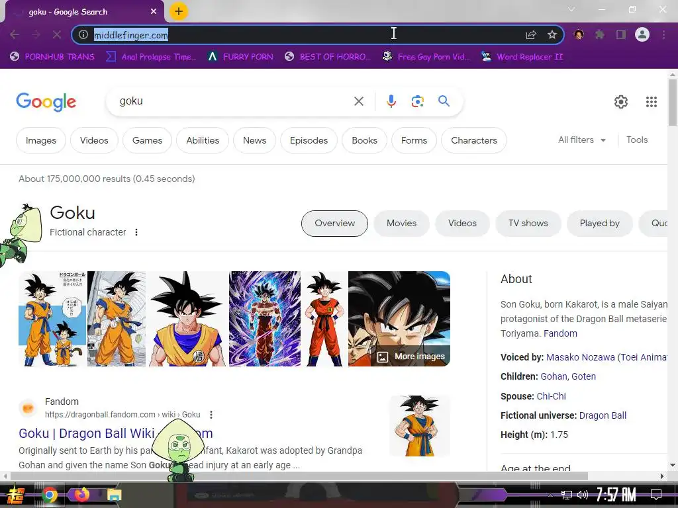Open the Google apps grid
Image resolution: width=678 pixels, height=508 pixels.
tap(652, 101)
